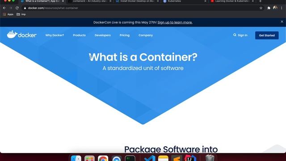This screenshot has width=286, height=161.
Task: Click the Docker whale logo
Action: [x=22, y=35]
